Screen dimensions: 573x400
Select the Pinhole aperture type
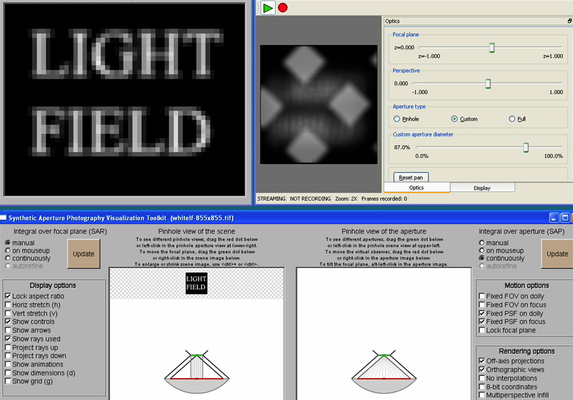(x=397, y=119)
